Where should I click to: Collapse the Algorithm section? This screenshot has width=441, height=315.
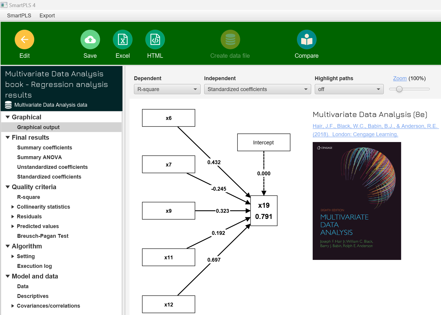pos(8,246)
